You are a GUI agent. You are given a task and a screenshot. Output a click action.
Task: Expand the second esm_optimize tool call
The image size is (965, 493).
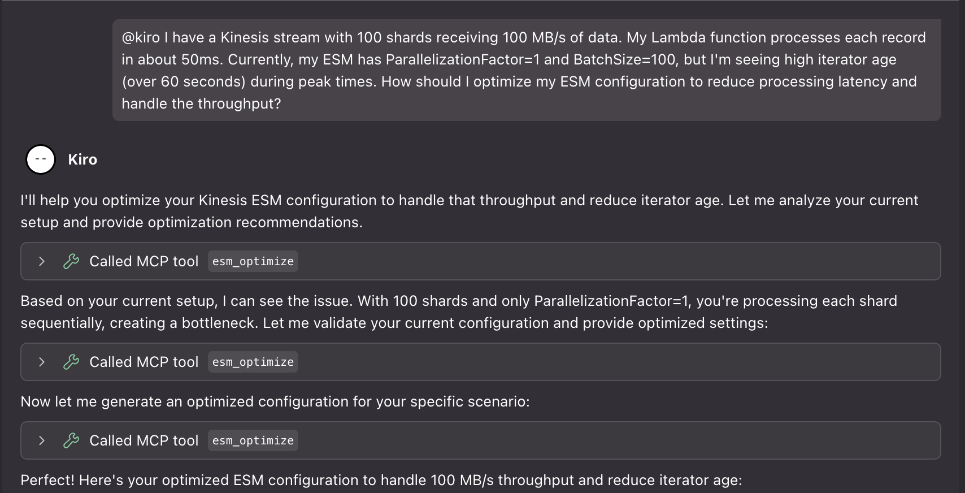[41, 362]
